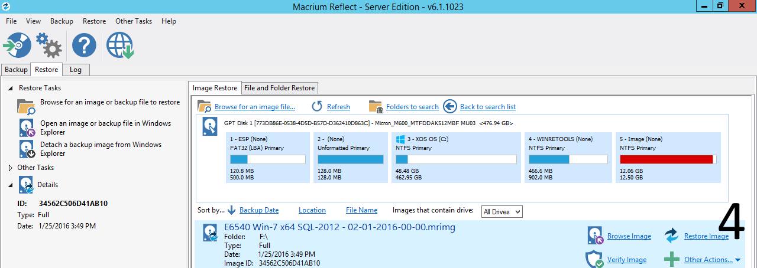Open settings with the gears toolbar icon
Screen dimensions: 757x268
click(48, 45)
